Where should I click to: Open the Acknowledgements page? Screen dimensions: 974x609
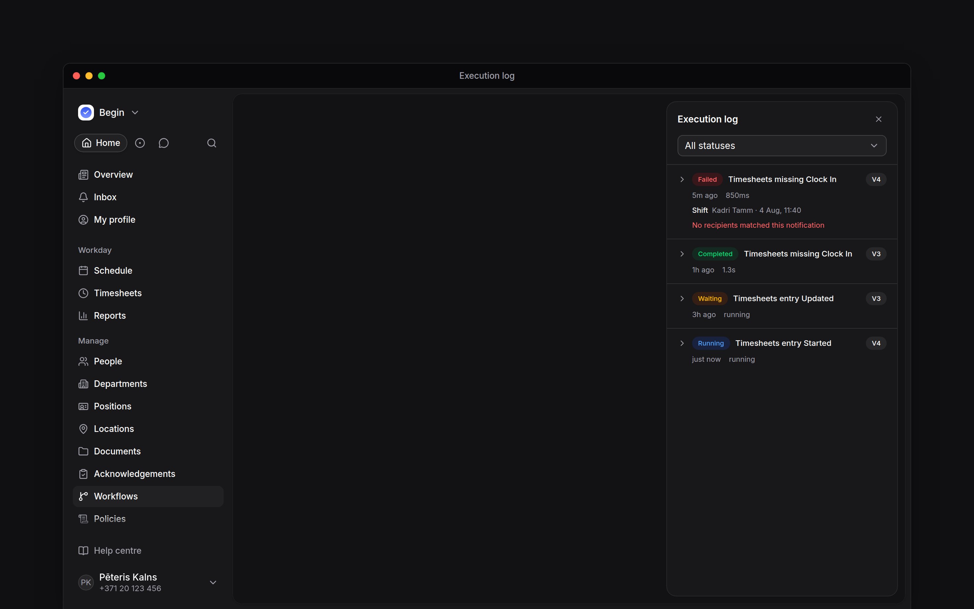click(x=148, y=474)
